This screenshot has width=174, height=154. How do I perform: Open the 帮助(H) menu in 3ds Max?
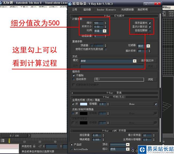[167, 7]
